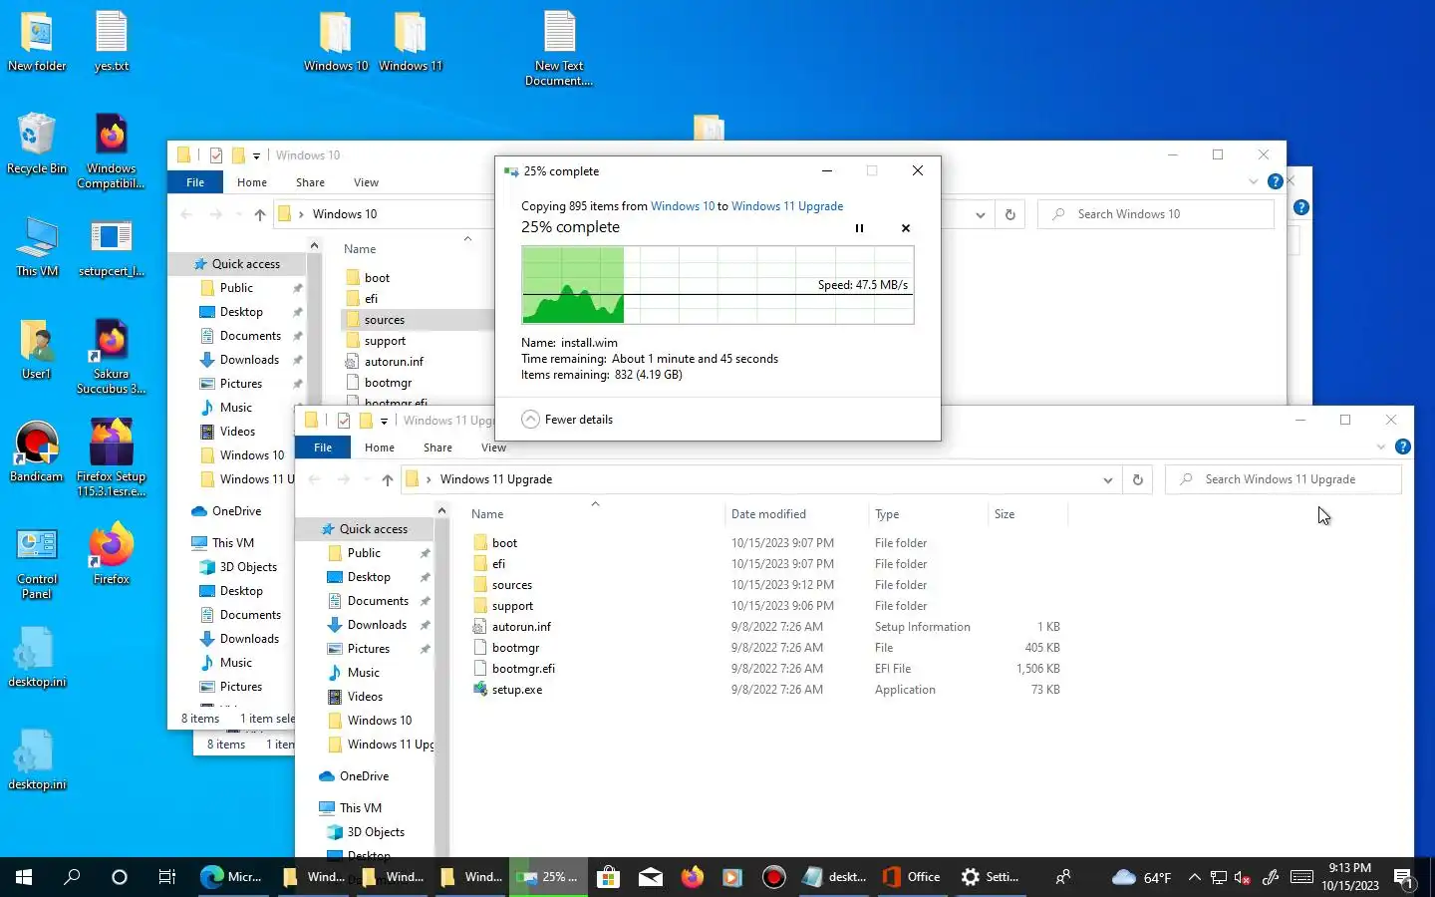Open the notification center icon
1435x897 pixels.
(x=1404, y=878)
